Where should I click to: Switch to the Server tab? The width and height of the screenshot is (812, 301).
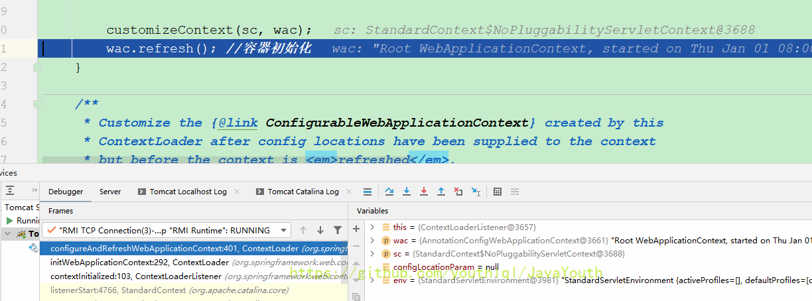click(110, 192)
